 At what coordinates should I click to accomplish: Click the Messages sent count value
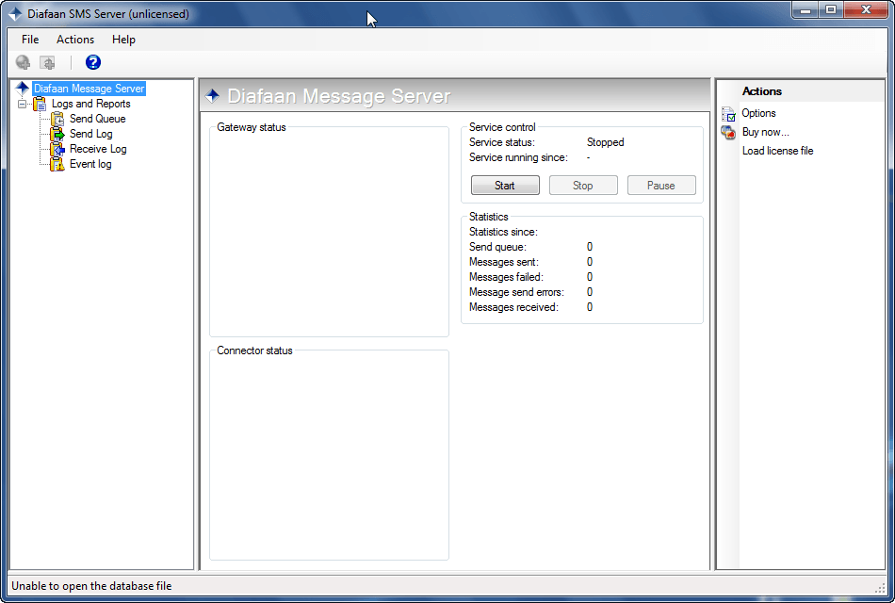[x=589, y=261]
